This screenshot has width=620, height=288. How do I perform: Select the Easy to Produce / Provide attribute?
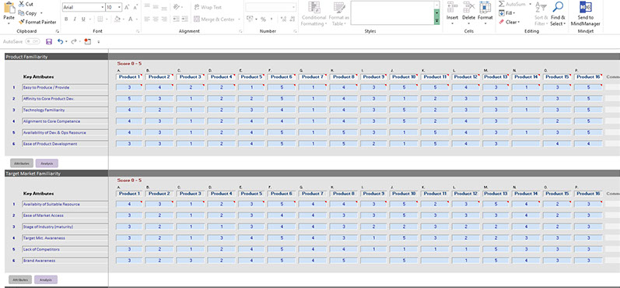coord(65,87)
